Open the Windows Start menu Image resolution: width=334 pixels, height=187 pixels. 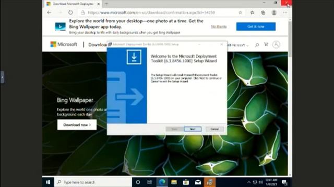(x=48, y=182)
